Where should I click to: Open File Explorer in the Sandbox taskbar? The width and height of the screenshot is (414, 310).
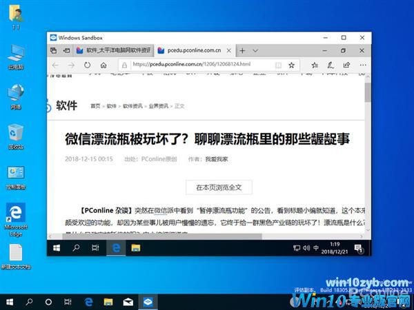[x=136, y=248]
